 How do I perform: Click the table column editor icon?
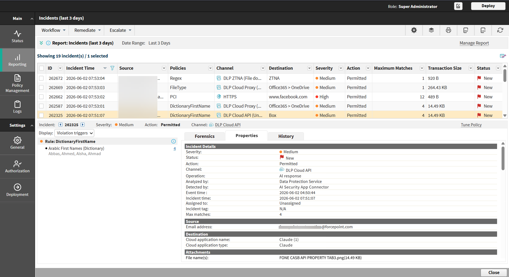[x=503, y=56]
